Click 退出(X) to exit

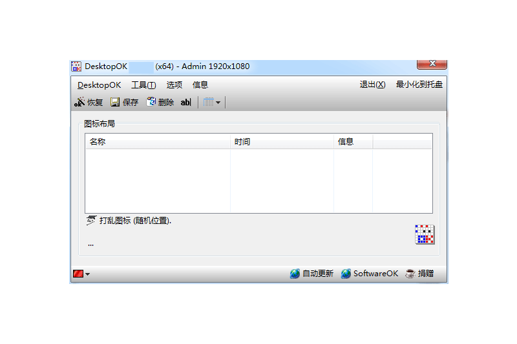(372, 85)
